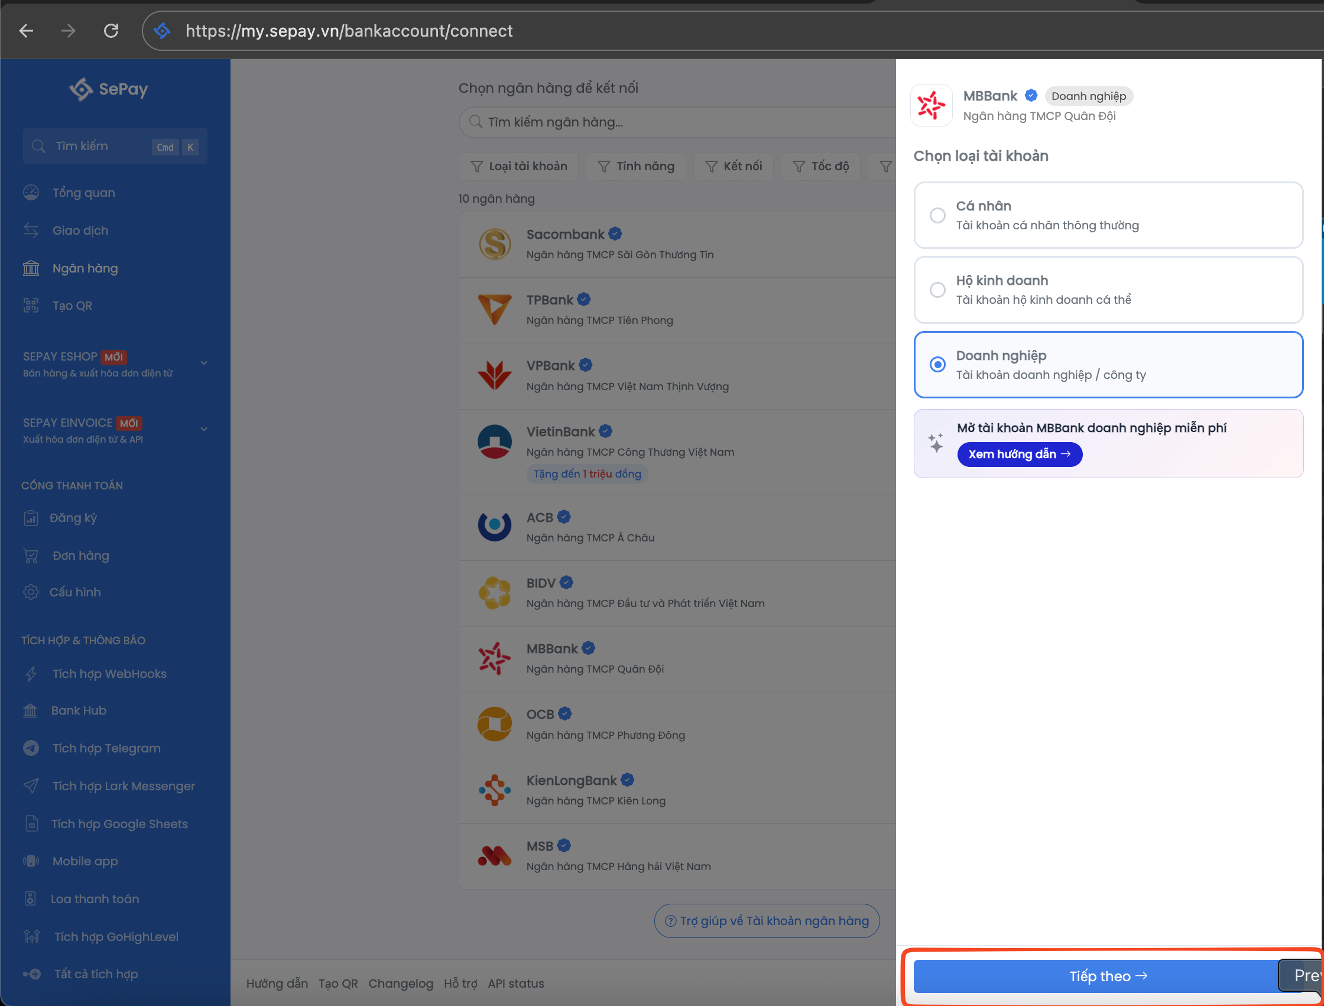This screenshot has width=1324, height=1006.
Task: Click the Sacombank logo in bank list
Action: 495,244
